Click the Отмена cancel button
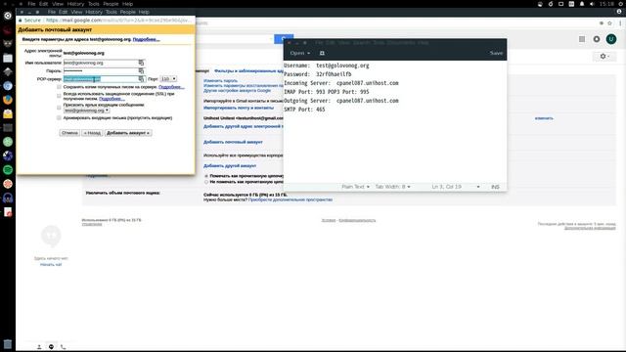 tap(69, 133)
